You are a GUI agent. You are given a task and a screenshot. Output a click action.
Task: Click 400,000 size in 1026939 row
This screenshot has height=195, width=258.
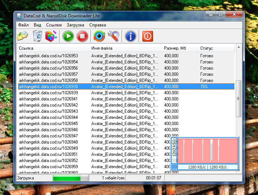click(x=171, y=93)
